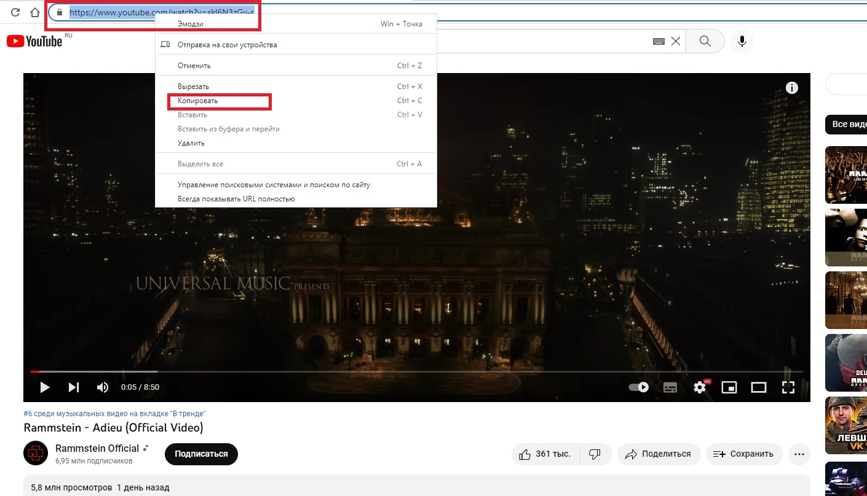Toggle autoplay switch
867x496 pixels.
[639, 387]
